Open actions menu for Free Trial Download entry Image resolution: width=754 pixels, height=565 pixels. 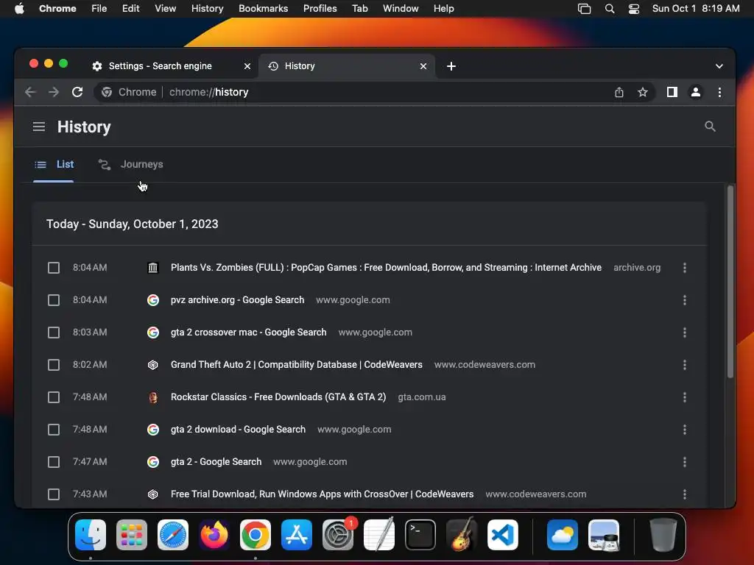tap(685, 494)
